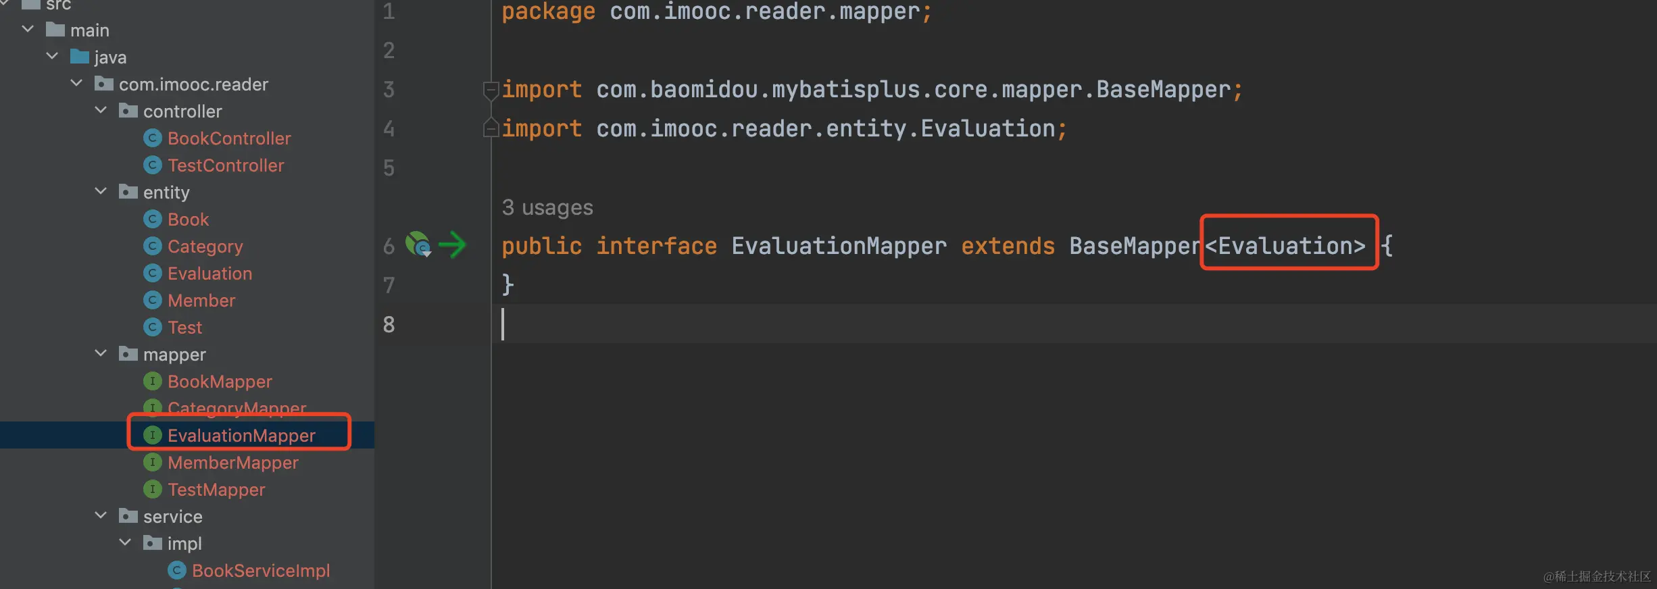Click the BookController class icon
The image size is (1657, 589).
click(x=153, y=138)
